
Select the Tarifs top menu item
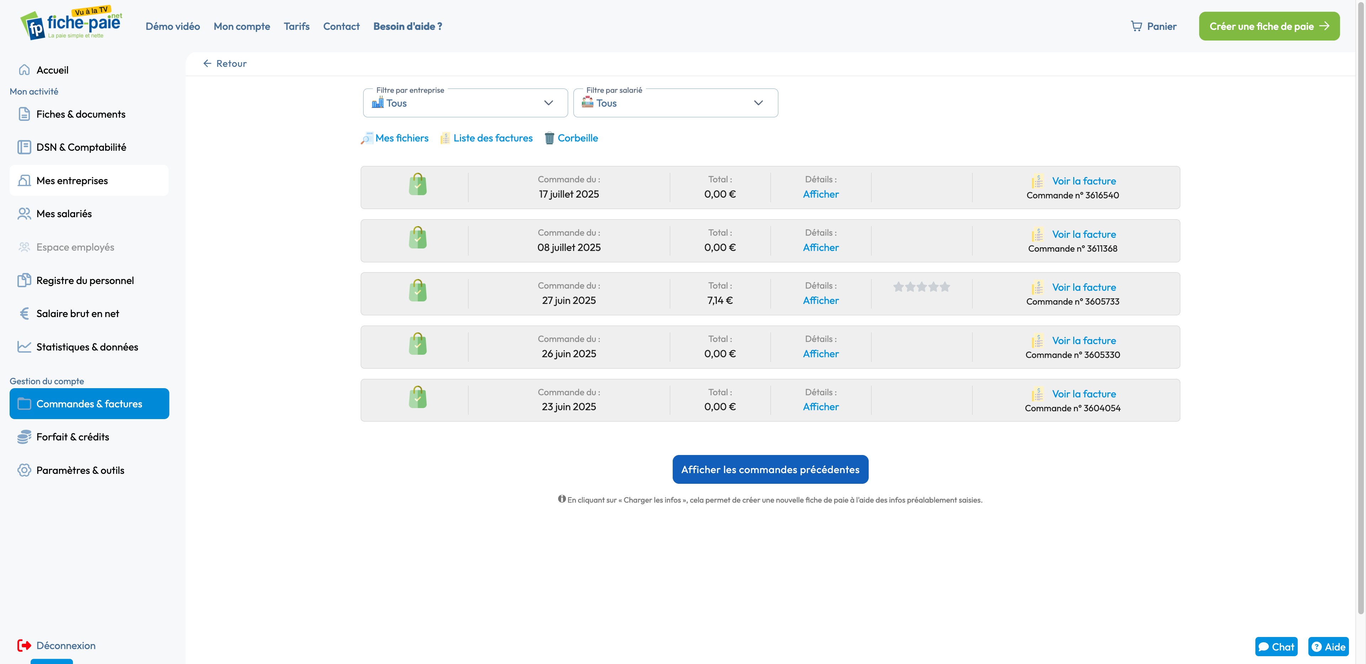pos(296,26)
